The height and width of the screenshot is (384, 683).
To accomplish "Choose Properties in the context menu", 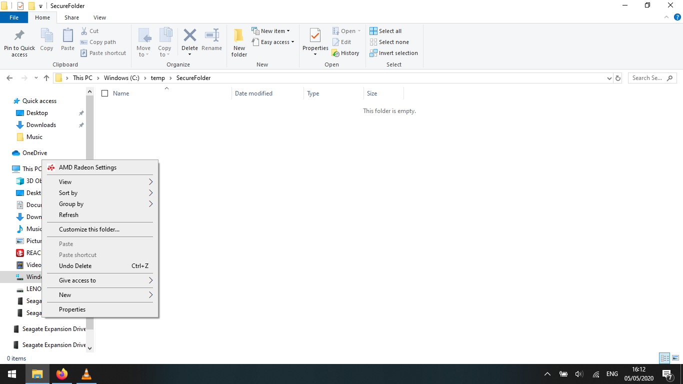I will coord(72,309).
